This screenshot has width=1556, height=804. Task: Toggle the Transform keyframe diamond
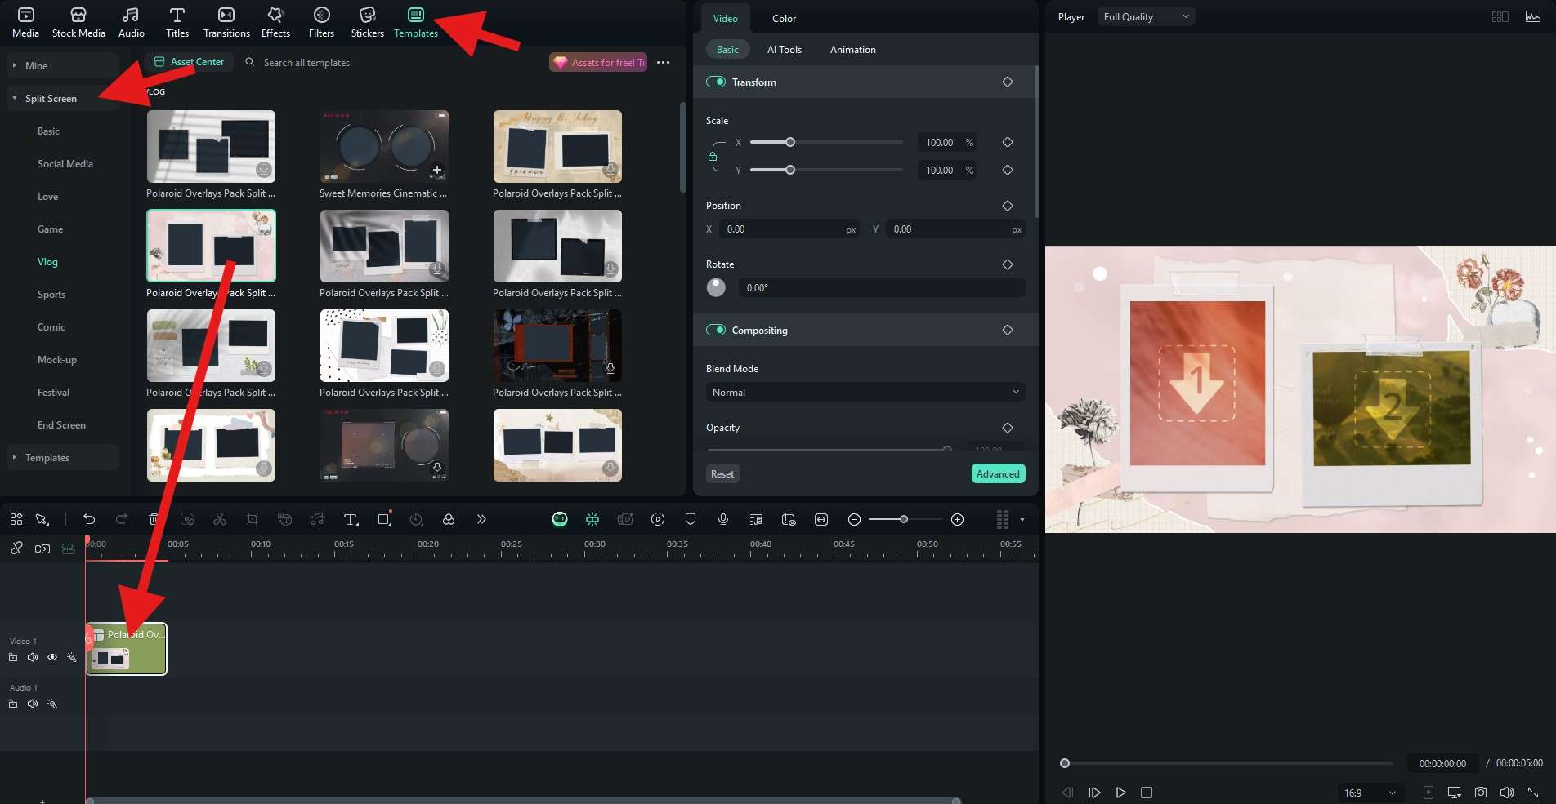click(1008, 82)
